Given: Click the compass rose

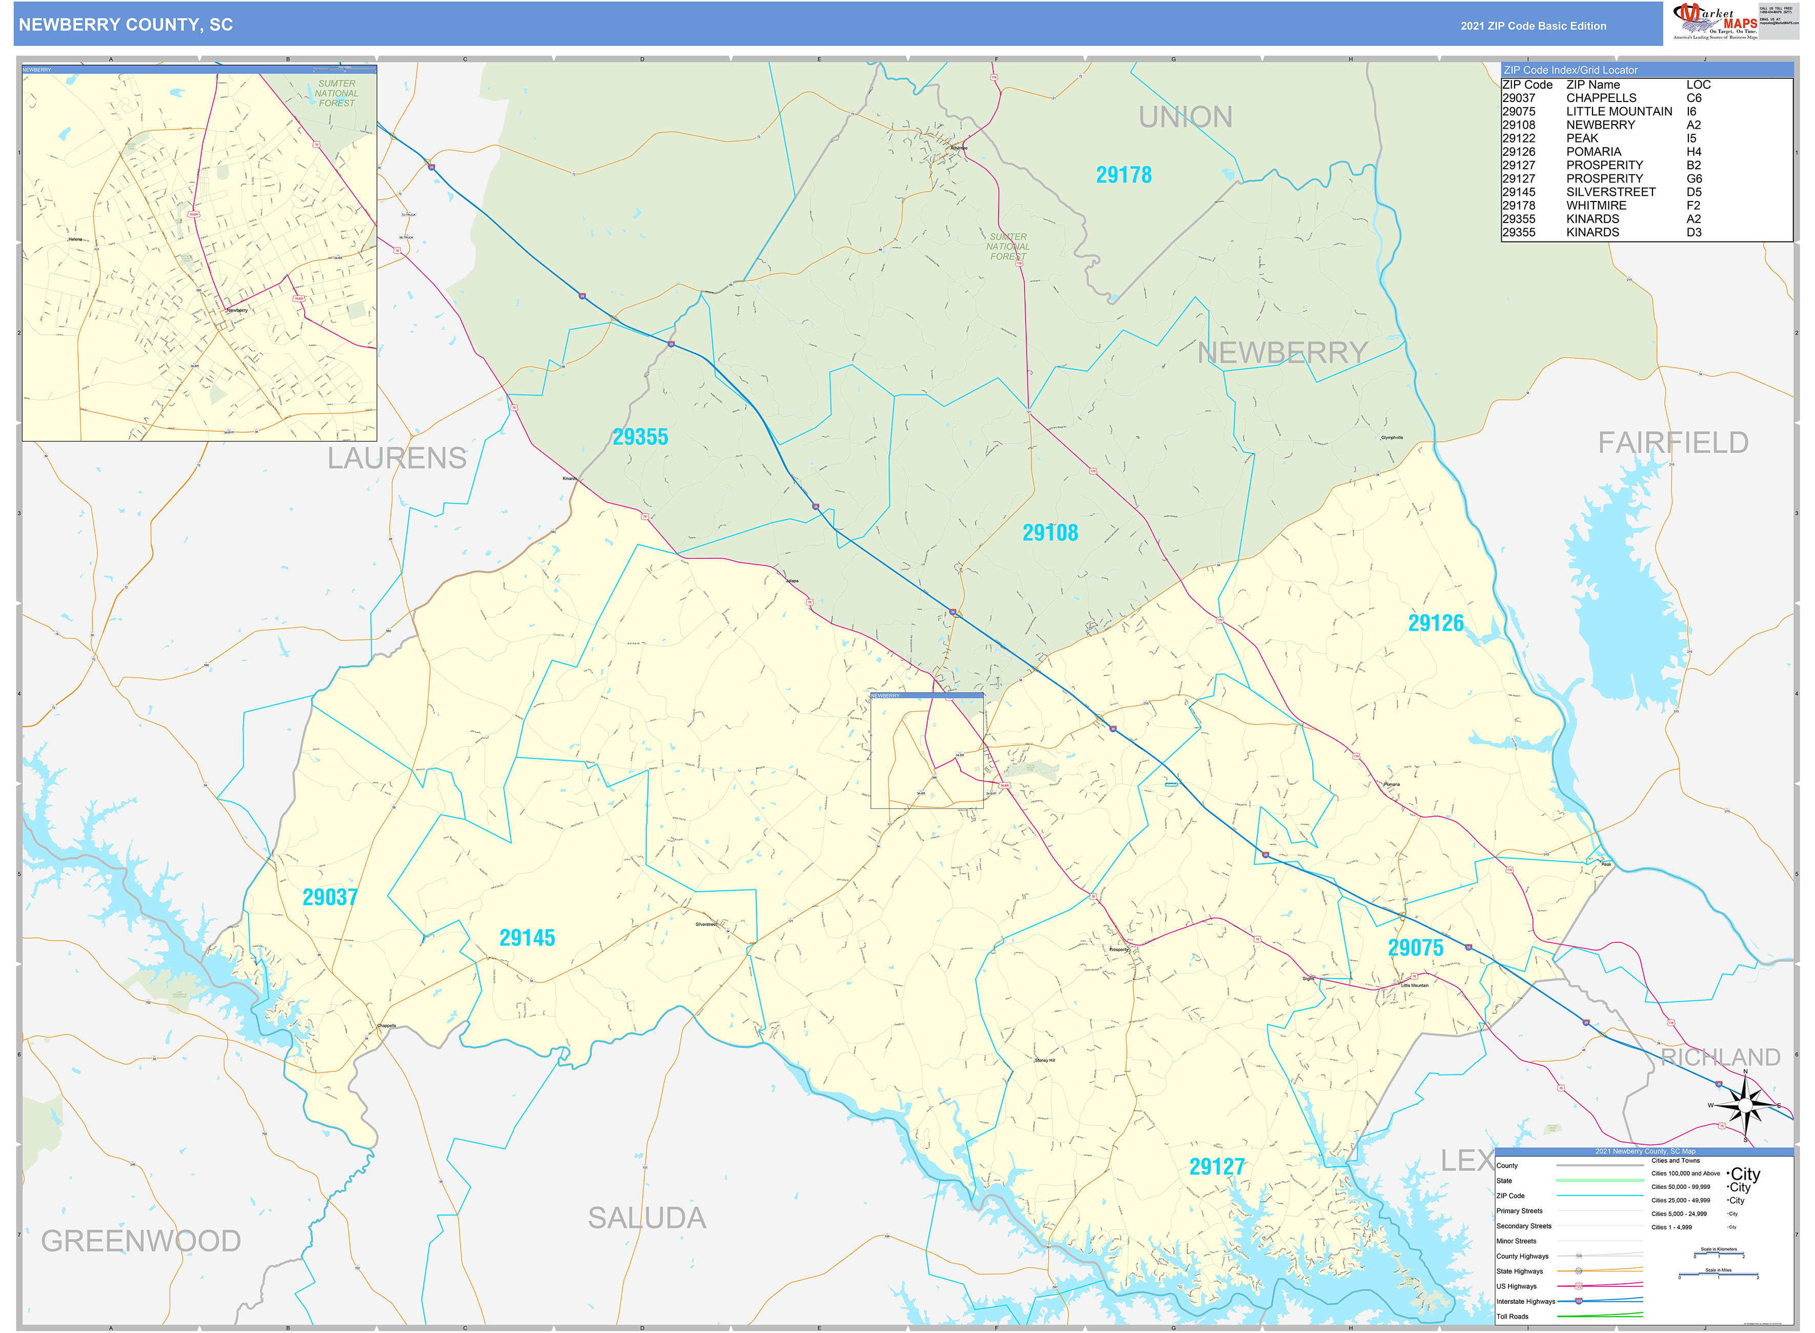Looking at the screenshot, I should tap(1745, 1105).
